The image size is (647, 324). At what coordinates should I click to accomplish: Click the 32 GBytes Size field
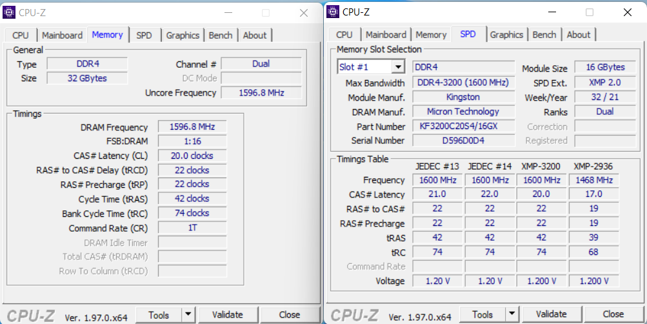(x=88, y=78)
